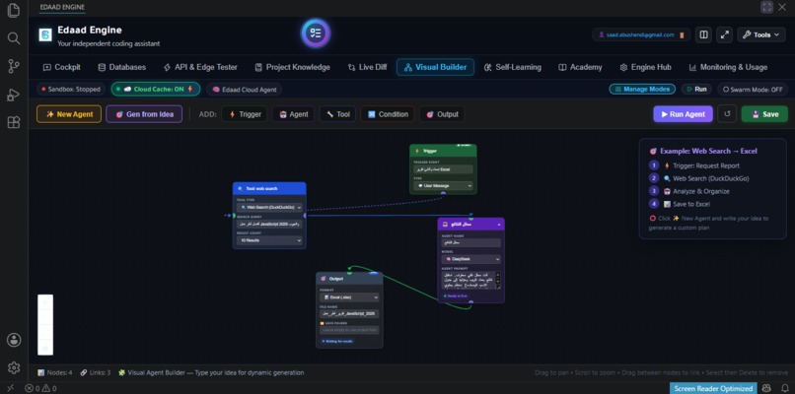This screenshot has height=394, width=795.
Task: Open the Search icon in activity bar
Action: point(14,38)
